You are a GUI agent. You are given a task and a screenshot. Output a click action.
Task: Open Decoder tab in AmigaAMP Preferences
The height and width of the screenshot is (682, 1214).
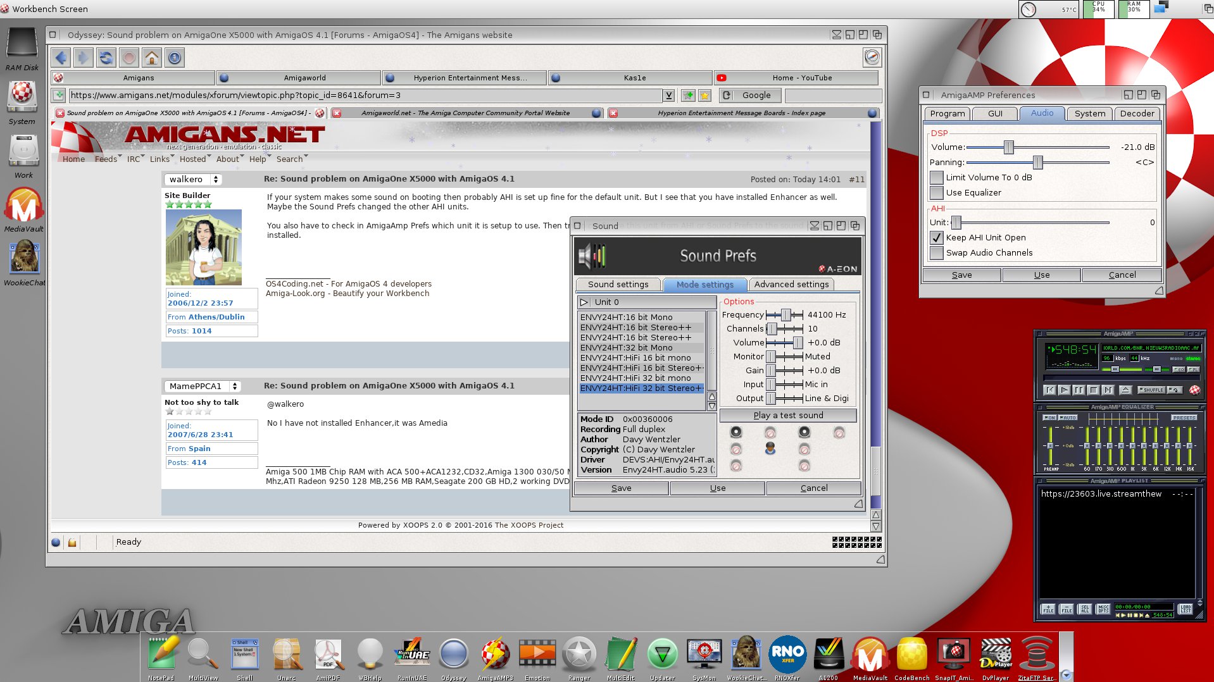click(x=1137, y=114)
